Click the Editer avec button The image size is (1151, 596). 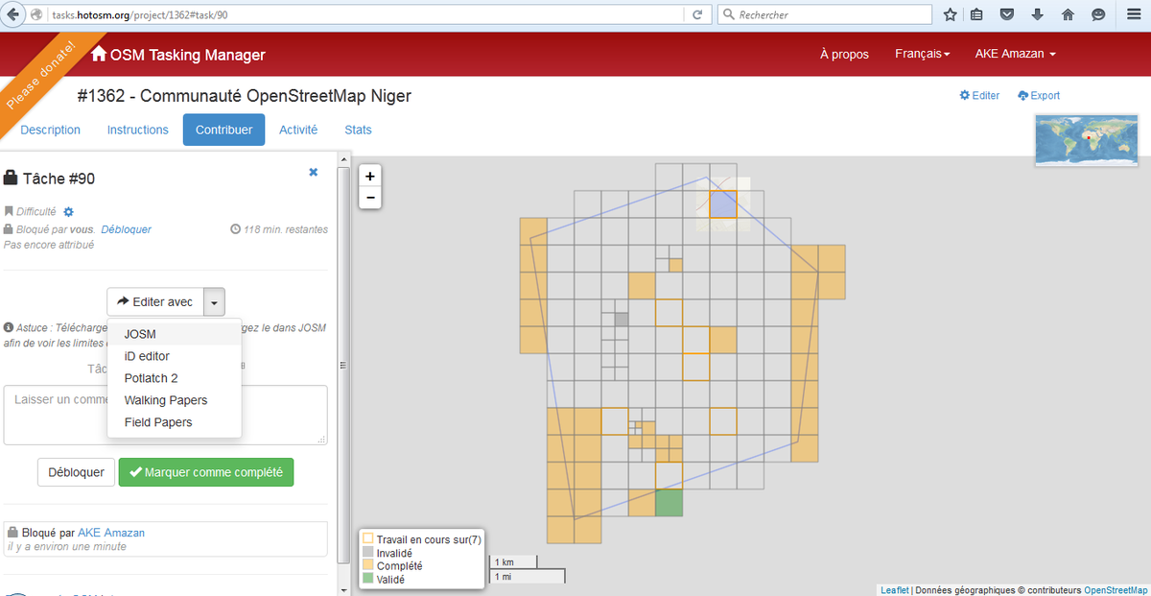click(x=155, y=301)
